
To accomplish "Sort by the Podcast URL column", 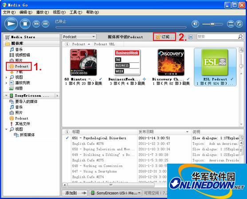I will point(105,44).
